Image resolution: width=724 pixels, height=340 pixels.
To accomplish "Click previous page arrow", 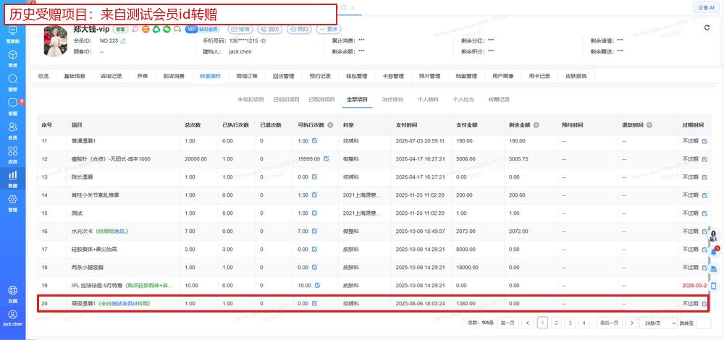I will click(529, 323).
